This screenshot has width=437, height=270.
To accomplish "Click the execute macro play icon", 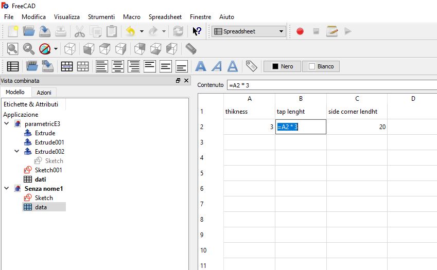I will (347, 31).
